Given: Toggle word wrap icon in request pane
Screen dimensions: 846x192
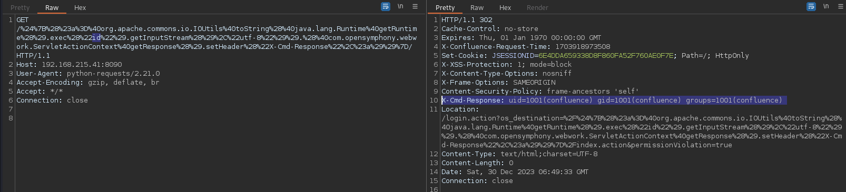Looking at the screenshot, I should coord(386,7).
